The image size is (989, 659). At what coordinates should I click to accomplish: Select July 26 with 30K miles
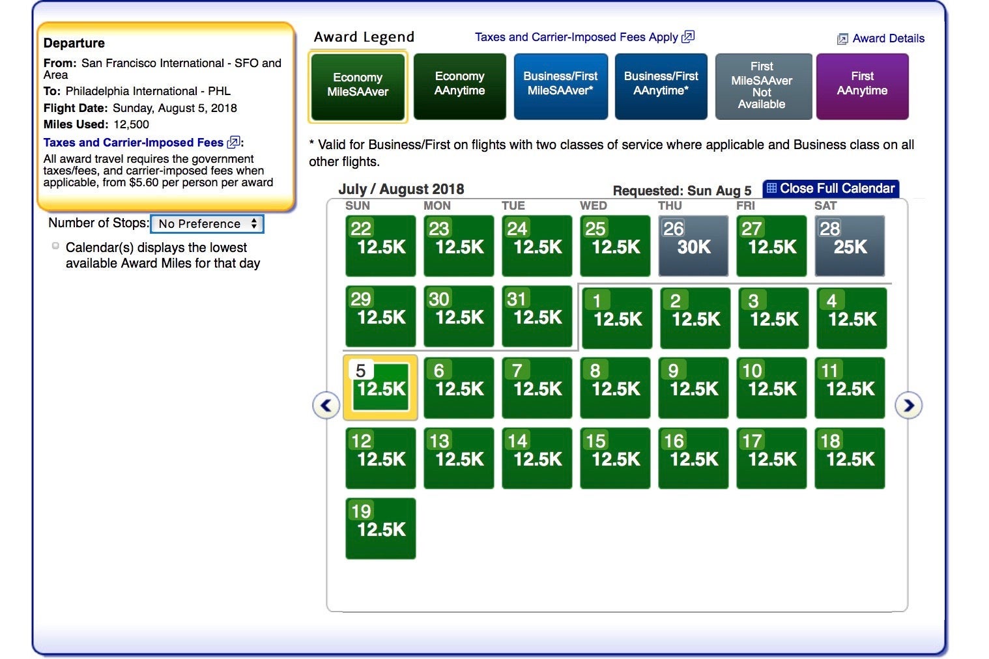coord(693,246)
